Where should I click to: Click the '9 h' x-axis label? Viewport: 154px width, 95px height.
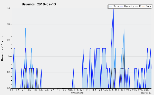pyautogui.click(x=64, y=90)
